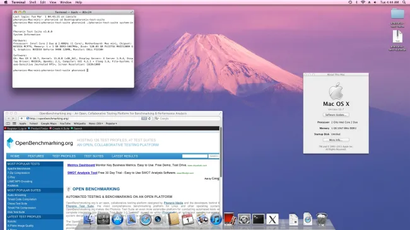Open the Shell menu

pyautogui.click(x=33, y=2)
